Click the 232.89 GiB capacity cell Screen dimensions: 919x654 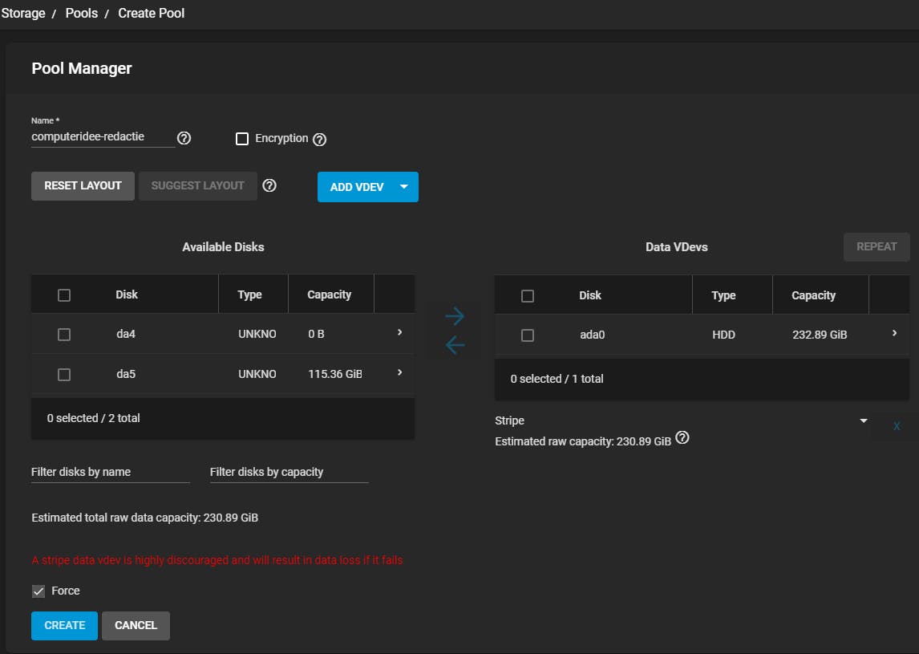[x=820, y=335]
